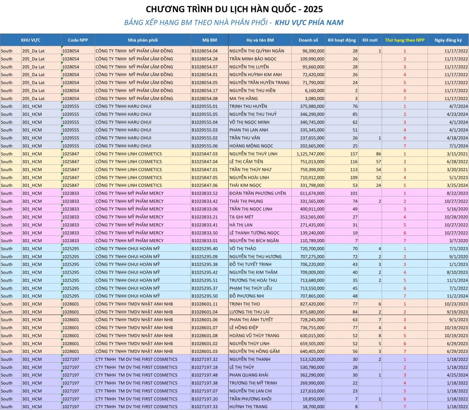Select BM code B1027197.32
Image resolution: width=469 pixels, height=410 pixels.
205,359
